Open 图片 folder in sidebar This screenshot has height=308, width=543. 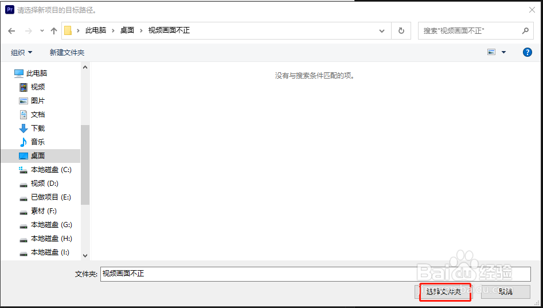(32, 101)
